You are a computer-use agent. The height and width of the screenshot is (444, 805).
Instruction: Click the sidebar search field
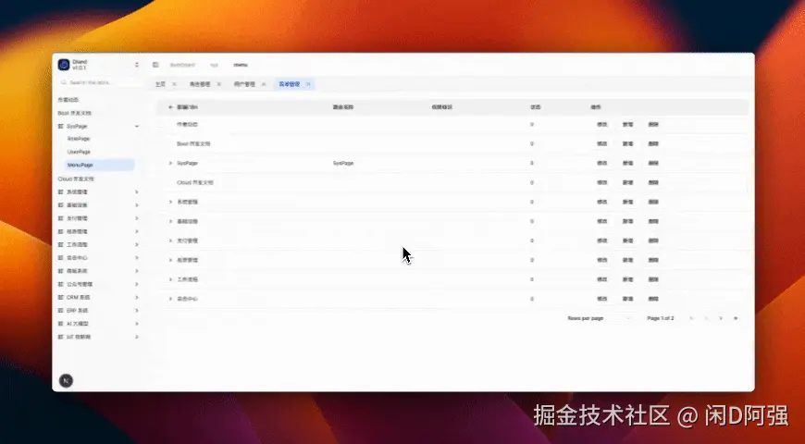100,82
